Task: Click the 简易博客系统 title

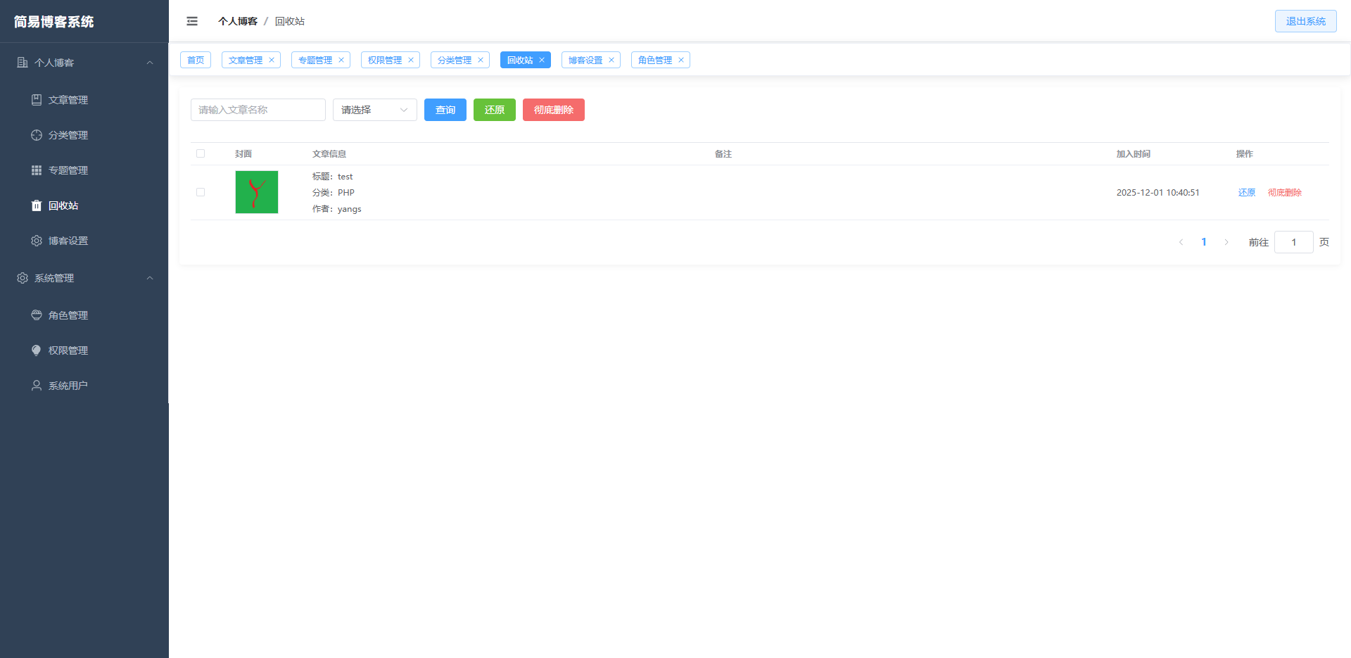Action: point(54,22)
